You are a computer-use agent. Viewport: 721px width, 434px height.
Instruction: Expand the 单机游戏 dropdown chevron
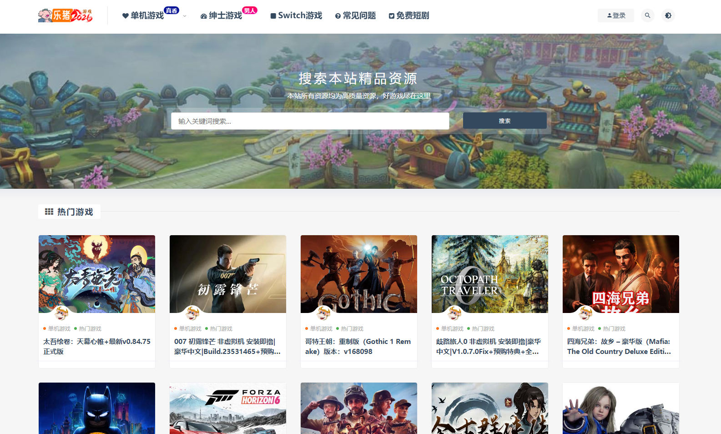click(x=185, y=16)
